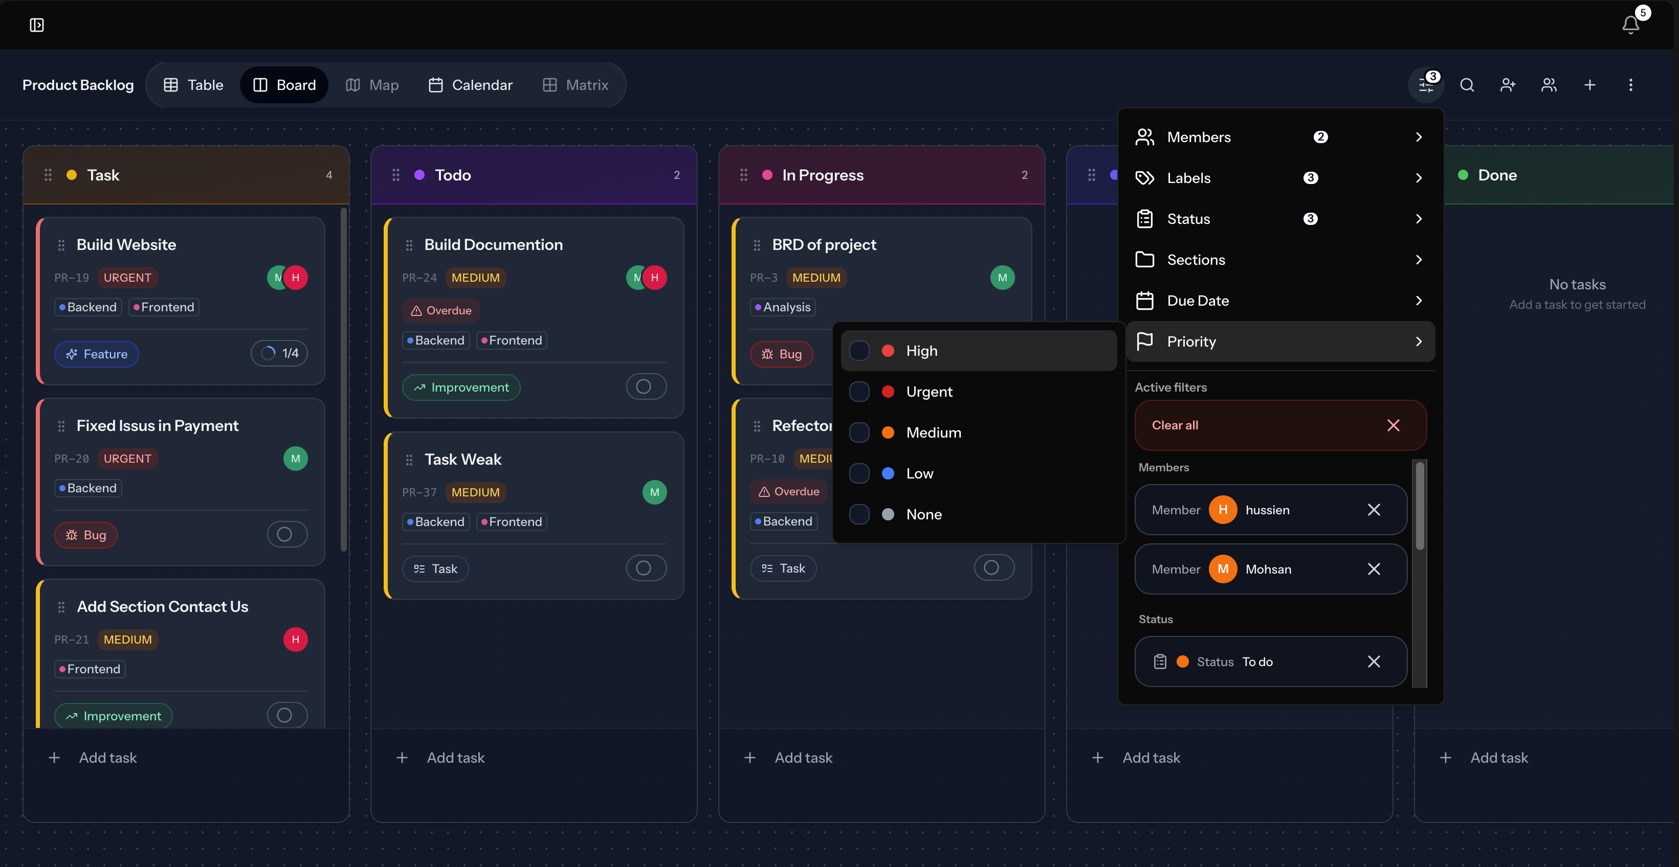This screenshot has width=1679, height=867.
Task: Check the High priority checkbox
Action: pyautogui.click(x=859, y=351)
